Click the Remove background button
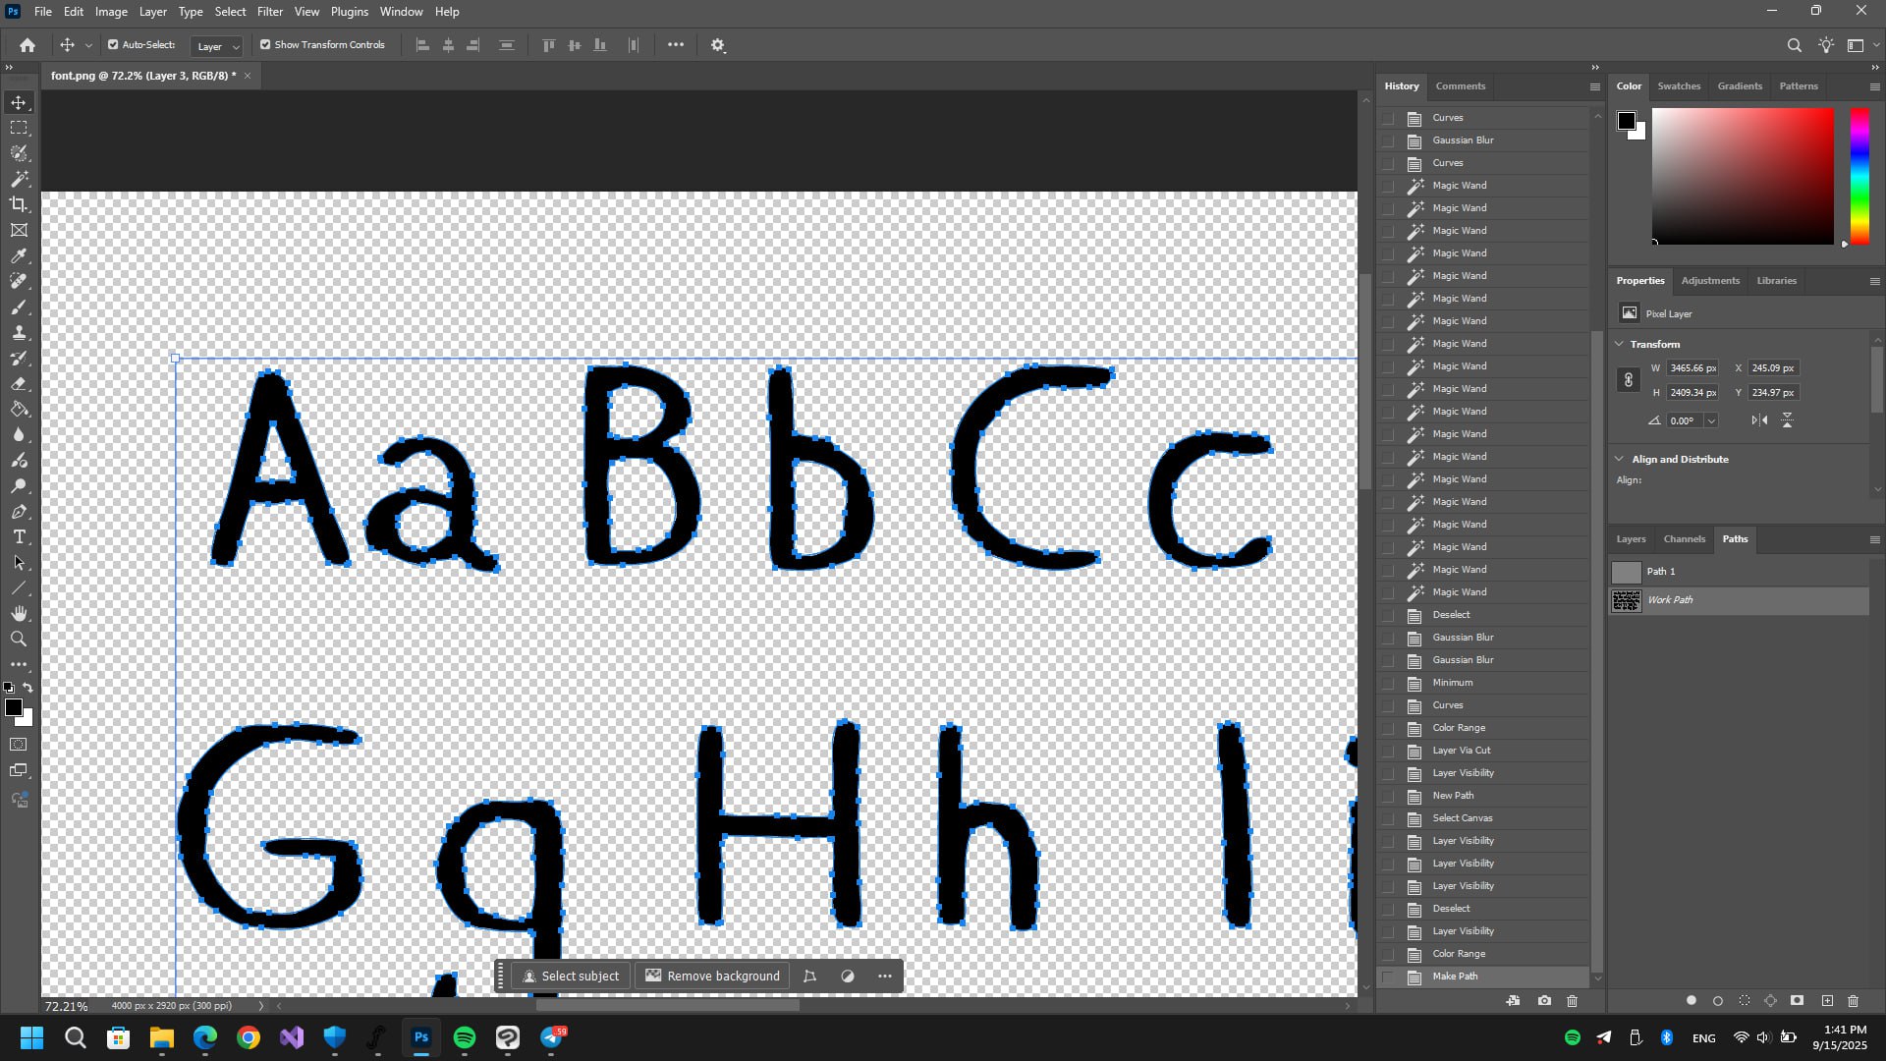Image resolution: width=1886 pixels, height=1061 pixels. pos(712,977)
